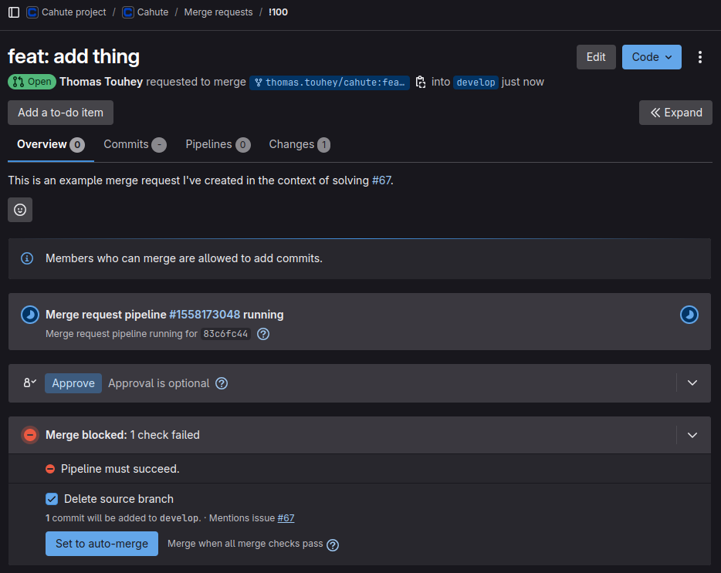
Task: Click the running pipeline status icon on the right
Action: click(689, 315)
